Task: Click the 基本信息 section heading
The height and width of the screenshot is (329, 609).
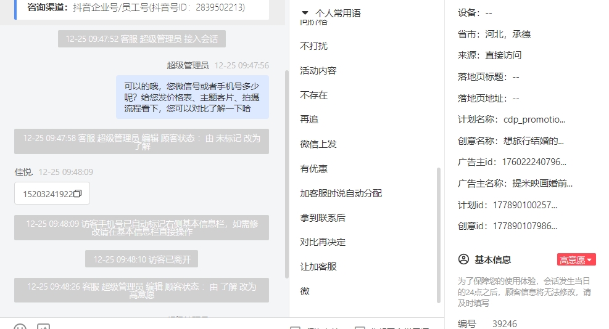Action: 492,259
